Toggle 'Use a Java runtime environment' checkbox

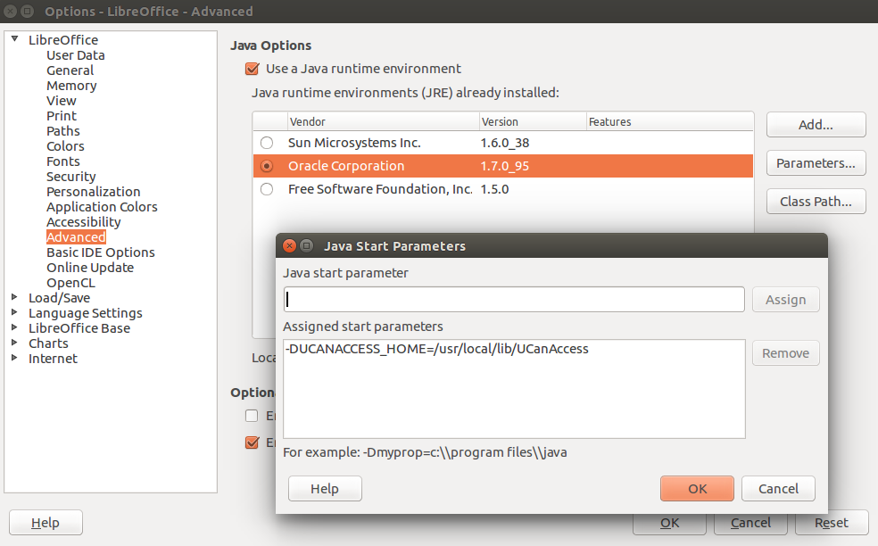[x=252, y=69]
